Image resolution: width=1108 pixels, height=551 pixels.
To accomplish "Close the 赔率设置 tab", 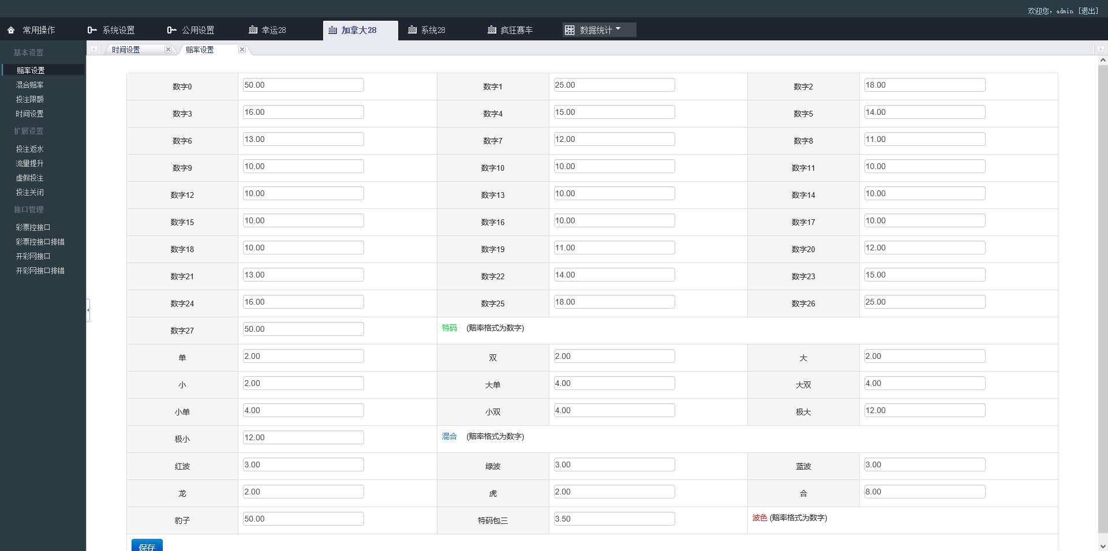I will coord(242,50).
